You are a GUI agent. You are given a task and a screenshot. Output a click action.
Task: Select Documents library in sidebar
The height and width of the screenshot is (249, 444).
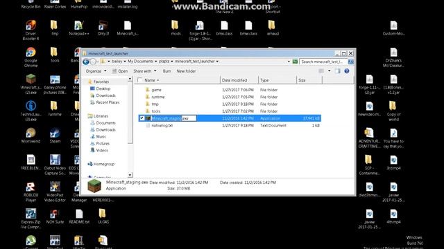103,123
